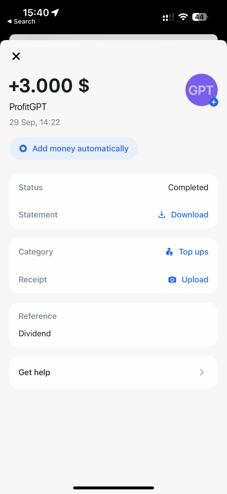Image resolution: width=227 pixels, height=494 pixels.
Task: Click the camera icon for receipt
Action: click(172, 279)
